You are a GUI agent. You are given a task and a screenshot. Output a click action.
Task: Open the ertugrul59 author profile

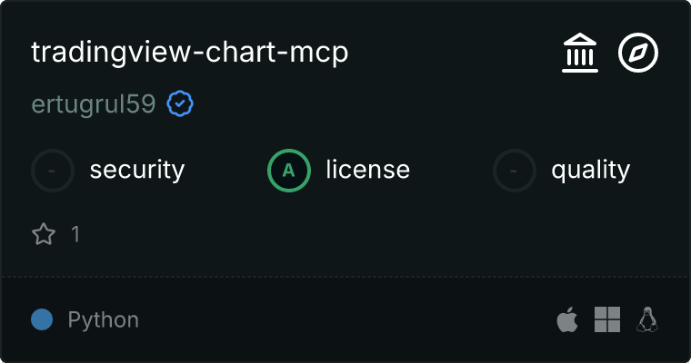tap(93, 105)
